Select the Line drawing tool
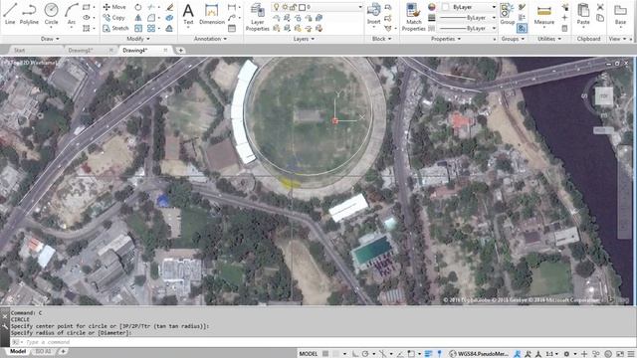 [11, 13]
